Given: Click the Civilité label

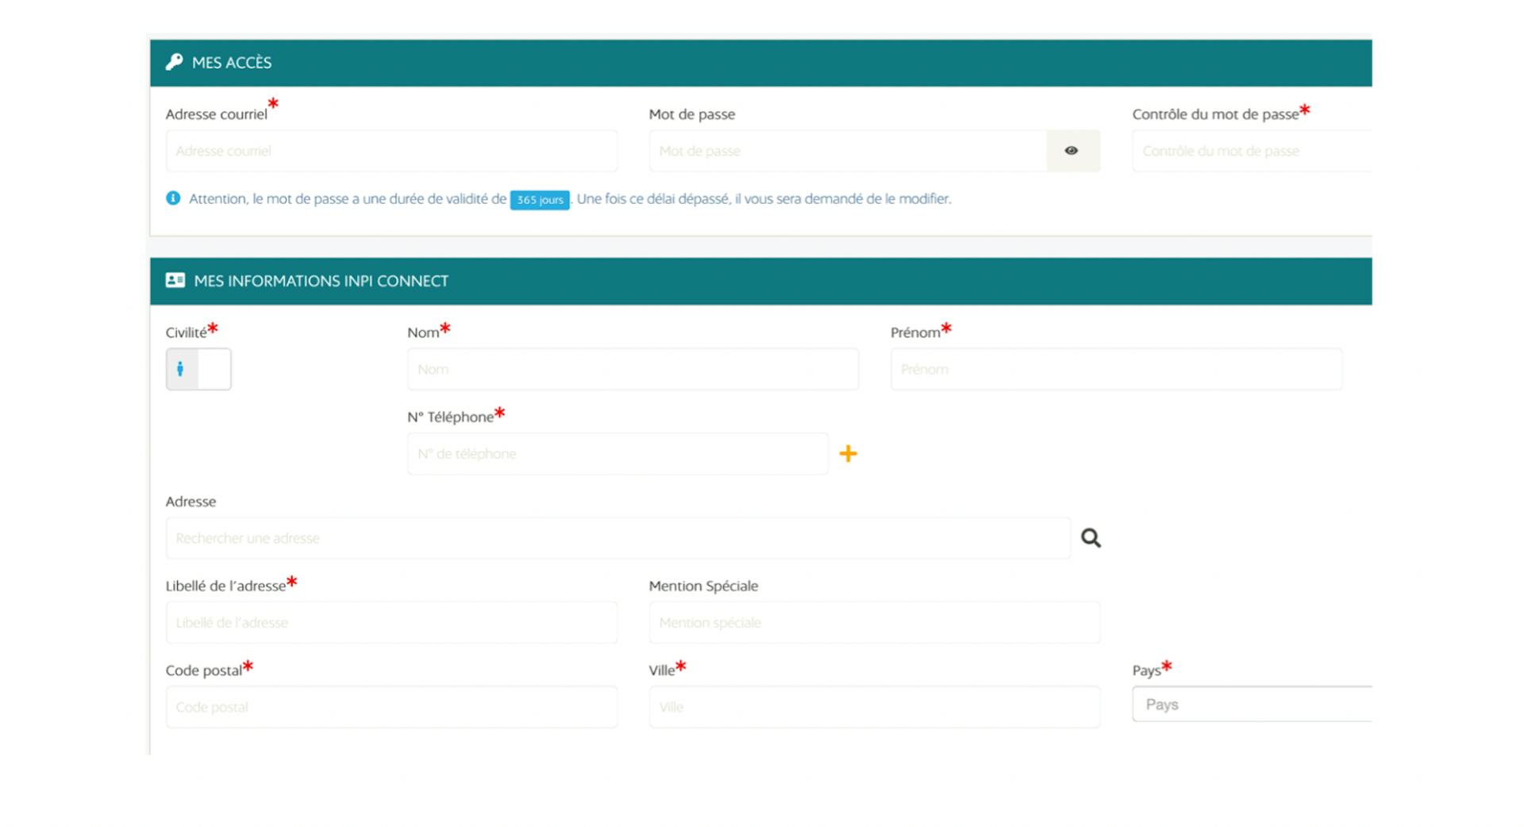Looking at the screenshot, I should tap(186, 333).
